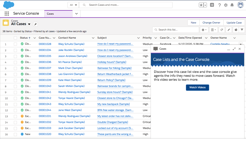Image resolution: width=246 pixels, height=141 pixels.
Task: Open row actions for case 00001028
Action: (241, 44)
